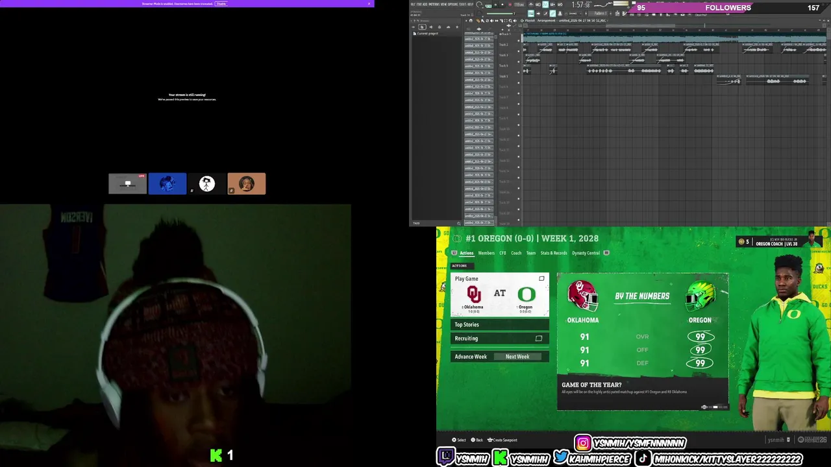Toggle pattern/song mode switch in FL Studio
This screenshot has width=831, height=467.
click(488, 5)
